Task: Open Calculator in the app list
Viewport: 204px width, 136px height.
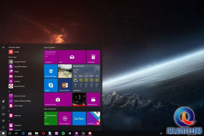Action: [x=25, y=125]
